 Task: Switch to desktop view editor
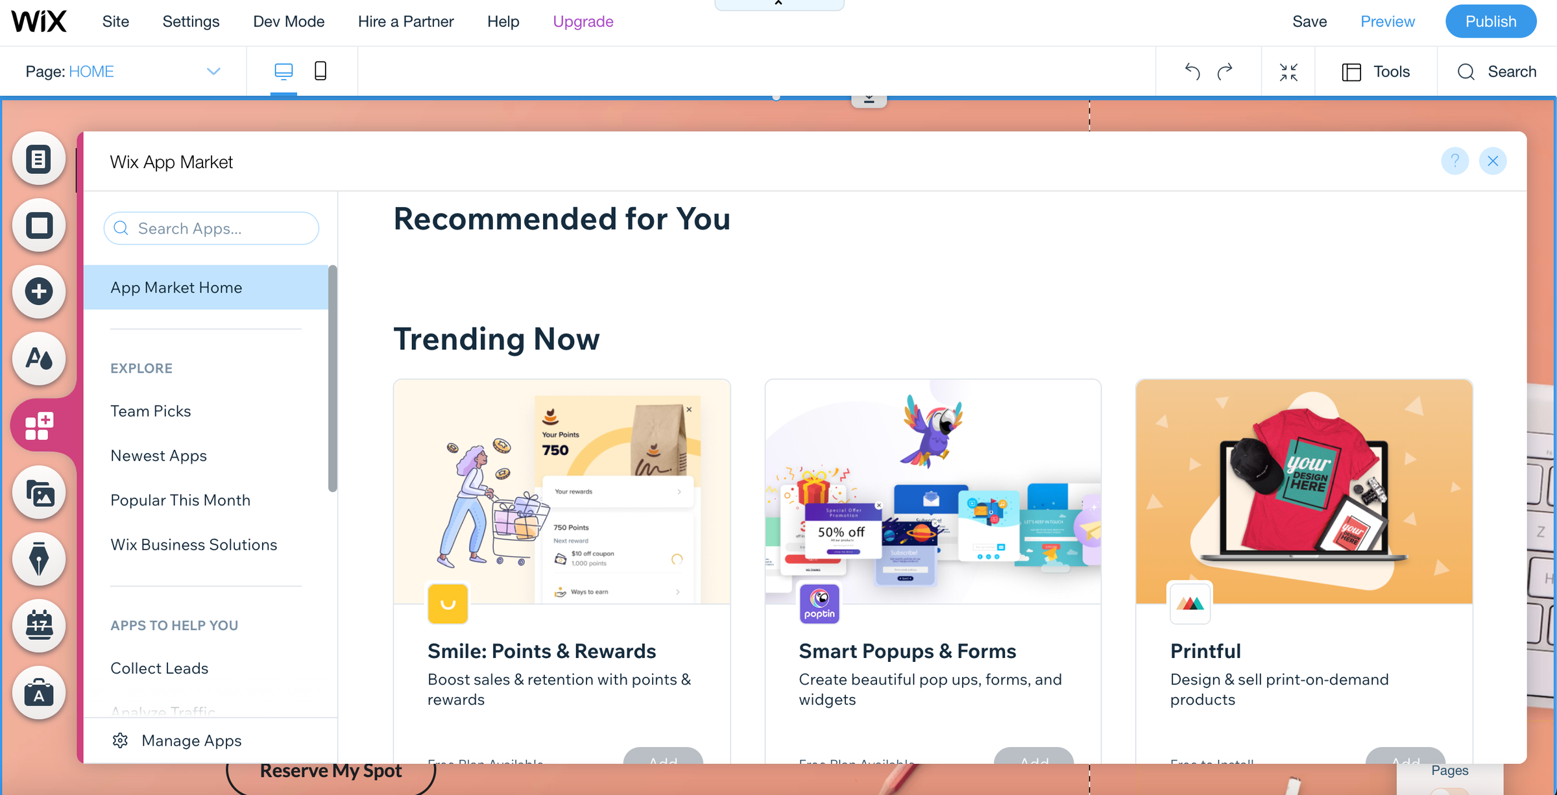284,71
